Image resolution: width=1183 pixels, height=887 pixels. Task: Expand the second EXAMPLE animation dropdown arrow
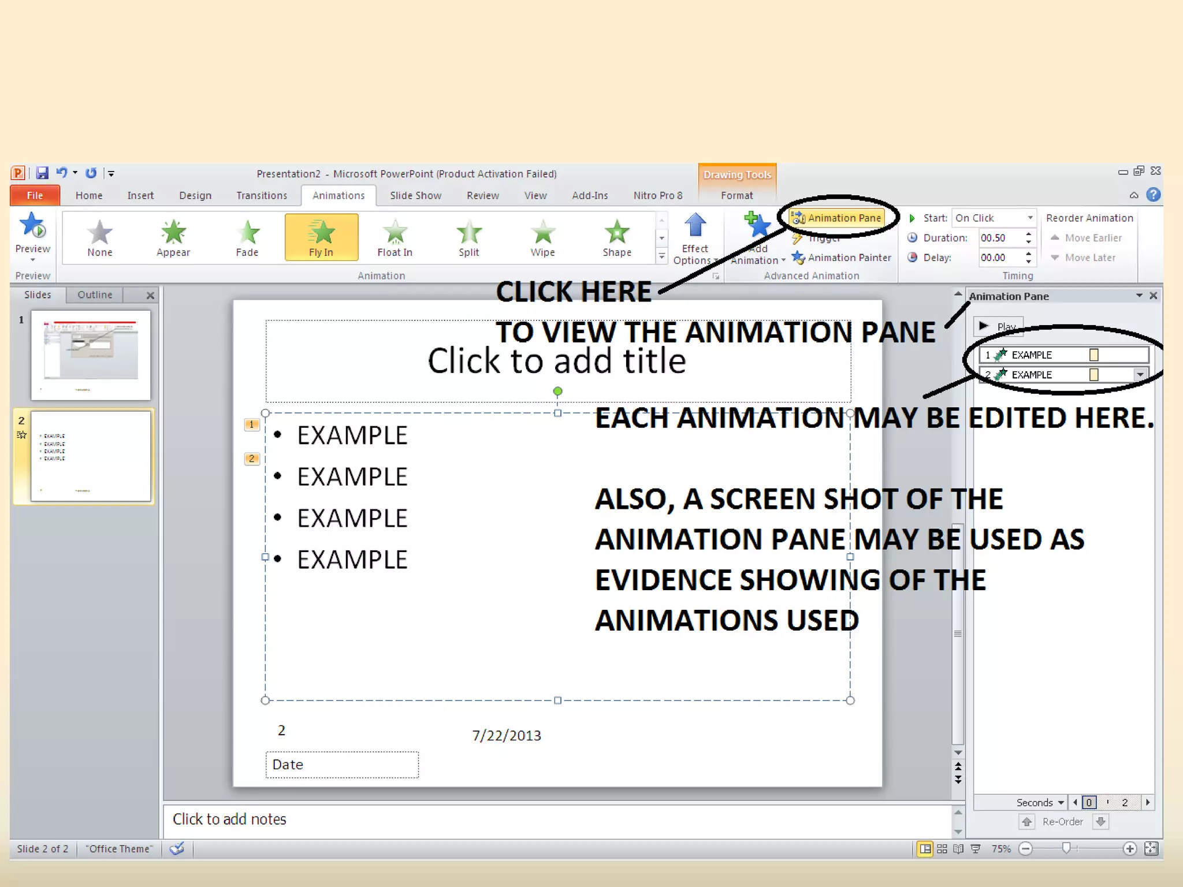(x=1140, y=375)
